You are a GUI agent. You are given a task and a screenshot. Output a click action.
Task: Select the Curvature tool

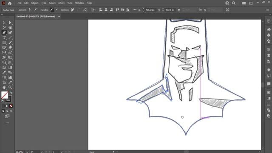coord(10,32)
